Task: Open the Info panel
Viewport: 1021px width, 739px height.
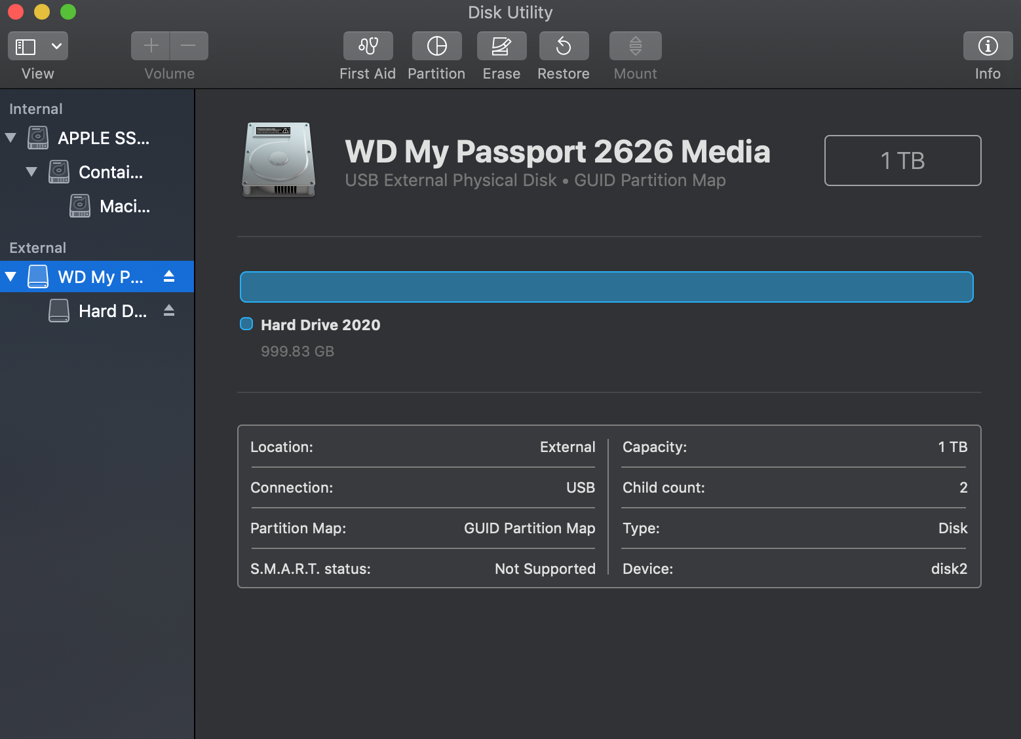Action: [x=988, y=46]
